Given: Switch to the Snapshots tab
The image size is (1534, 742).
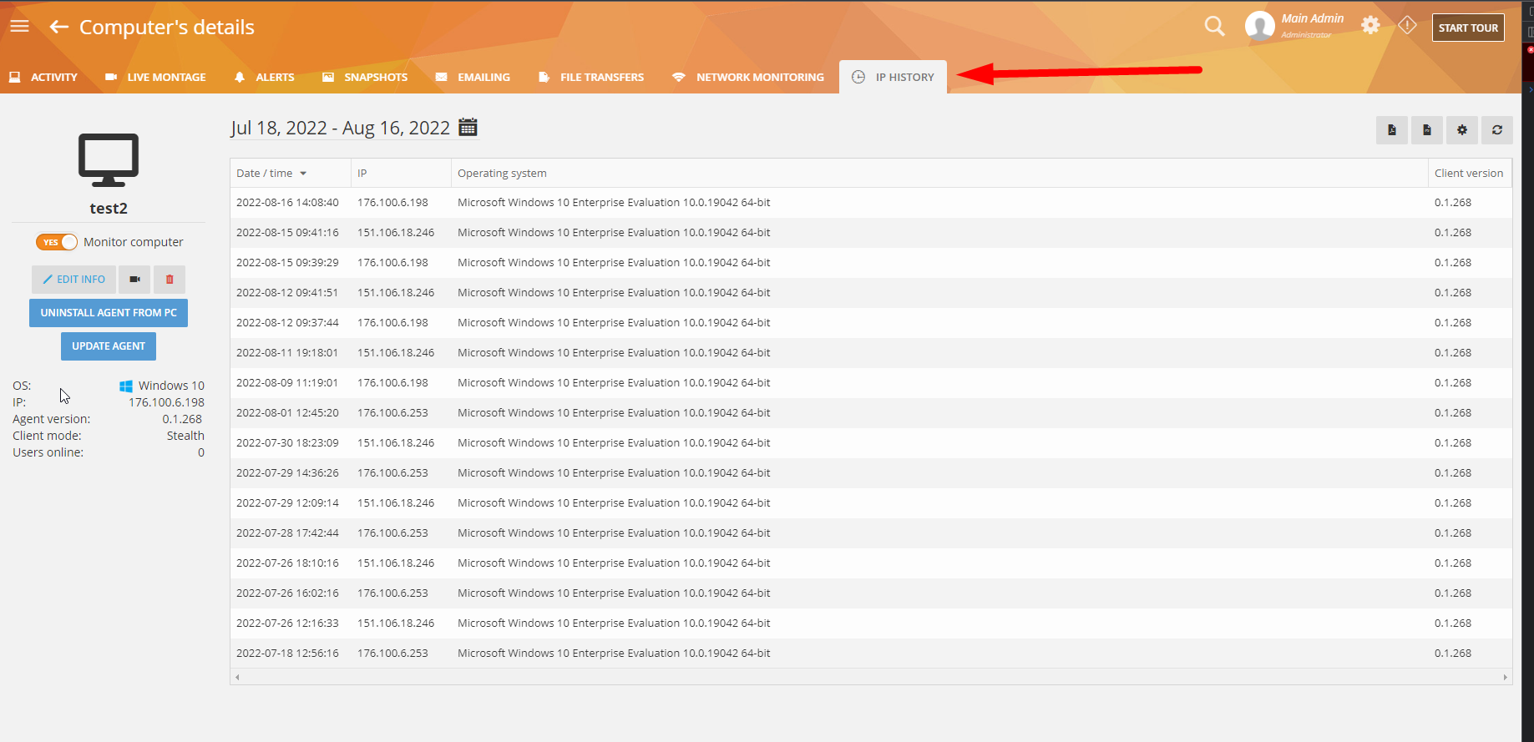Looking at the screenshot, I should pos(365,77).
